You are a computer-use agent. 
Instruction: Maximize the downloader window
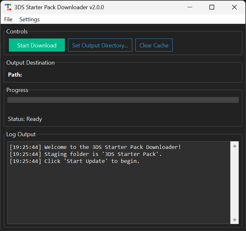click(212, 7)
